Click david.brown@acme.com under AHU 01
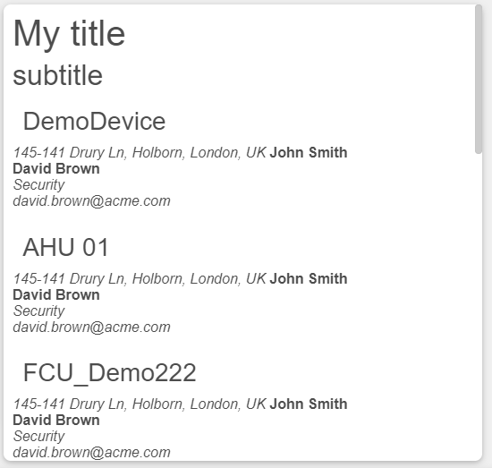This screenshot has width=492, height=468. 91,328
